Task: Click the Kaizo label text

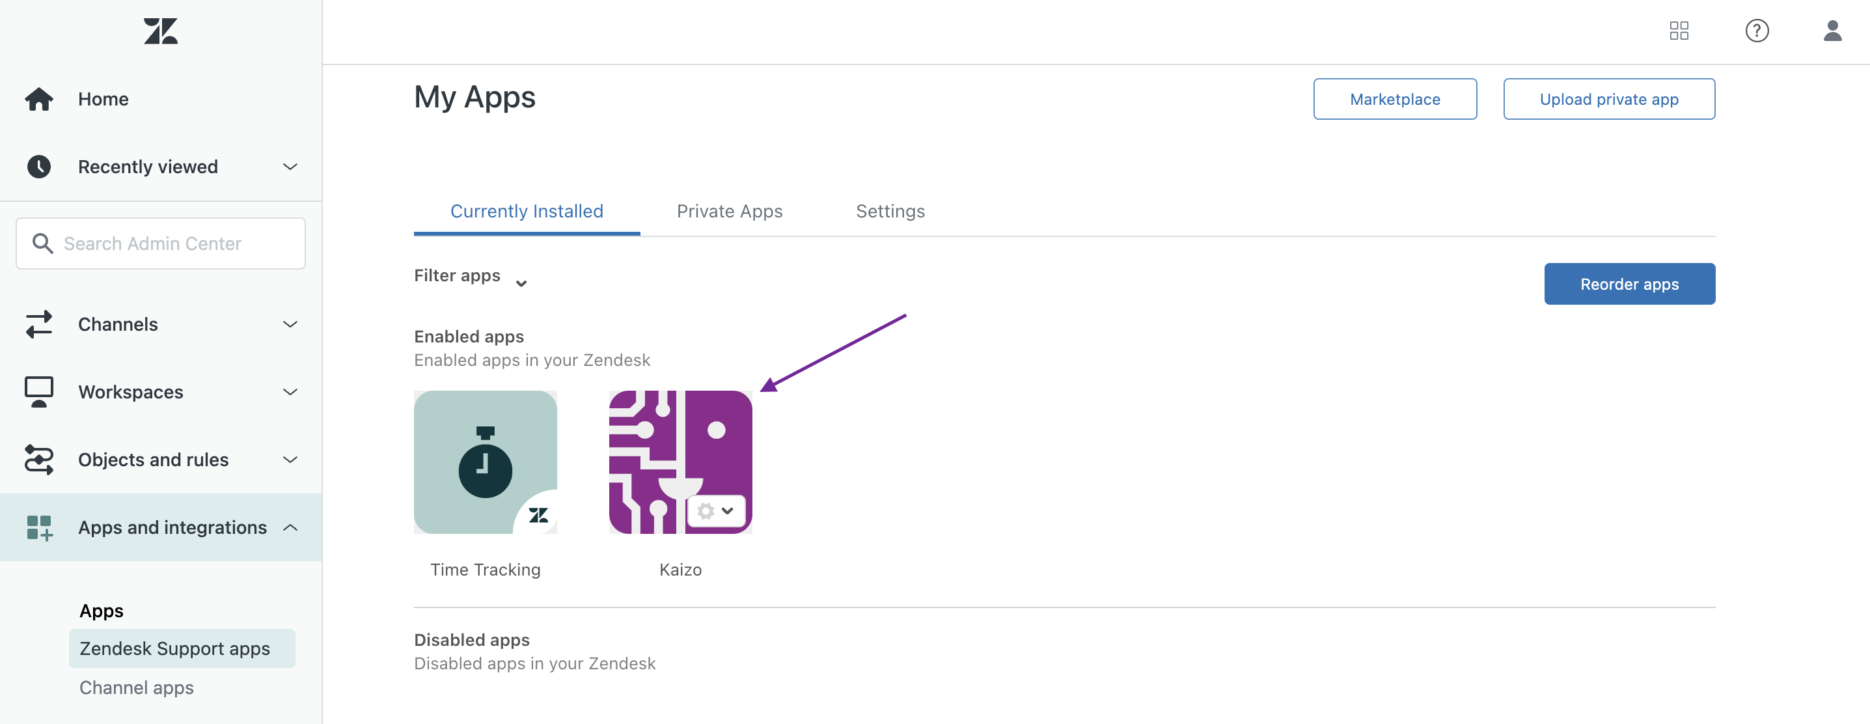Action: click(680, 570)
